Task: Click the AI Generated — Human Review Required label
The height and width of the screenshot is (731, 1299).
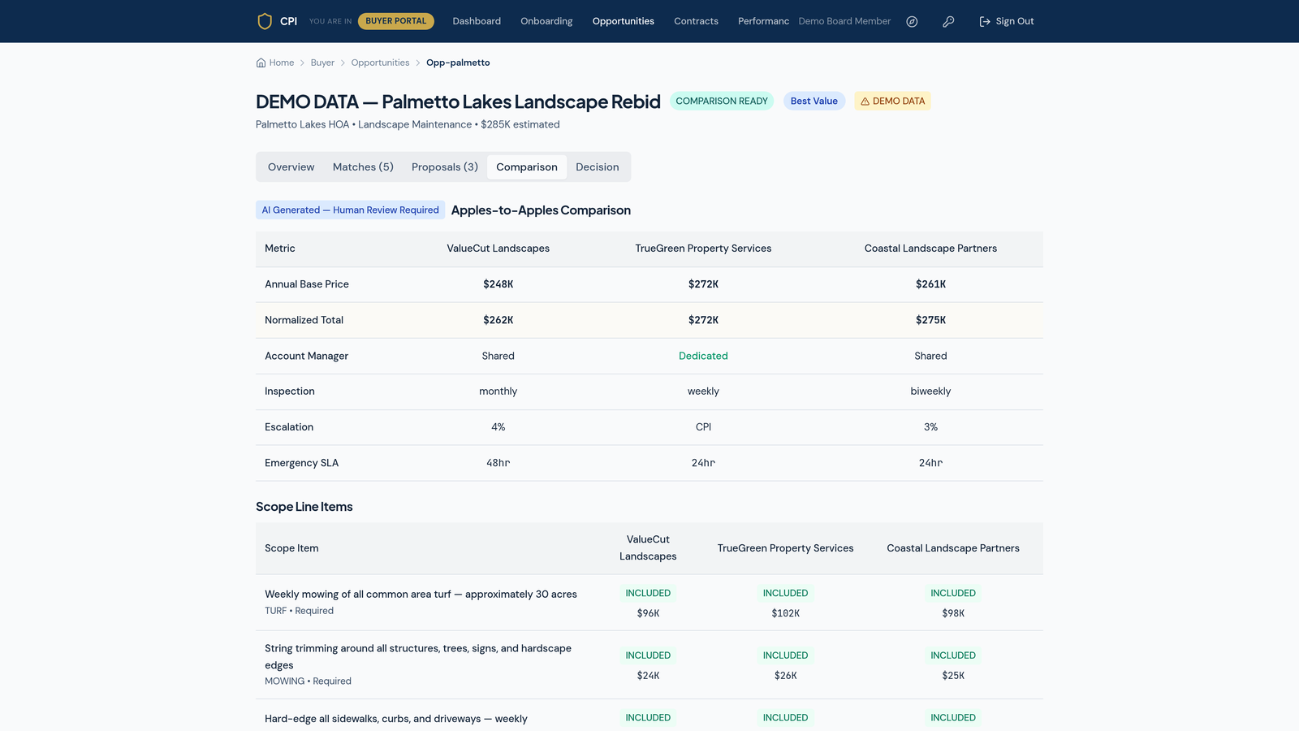Action: pos(350,210)
